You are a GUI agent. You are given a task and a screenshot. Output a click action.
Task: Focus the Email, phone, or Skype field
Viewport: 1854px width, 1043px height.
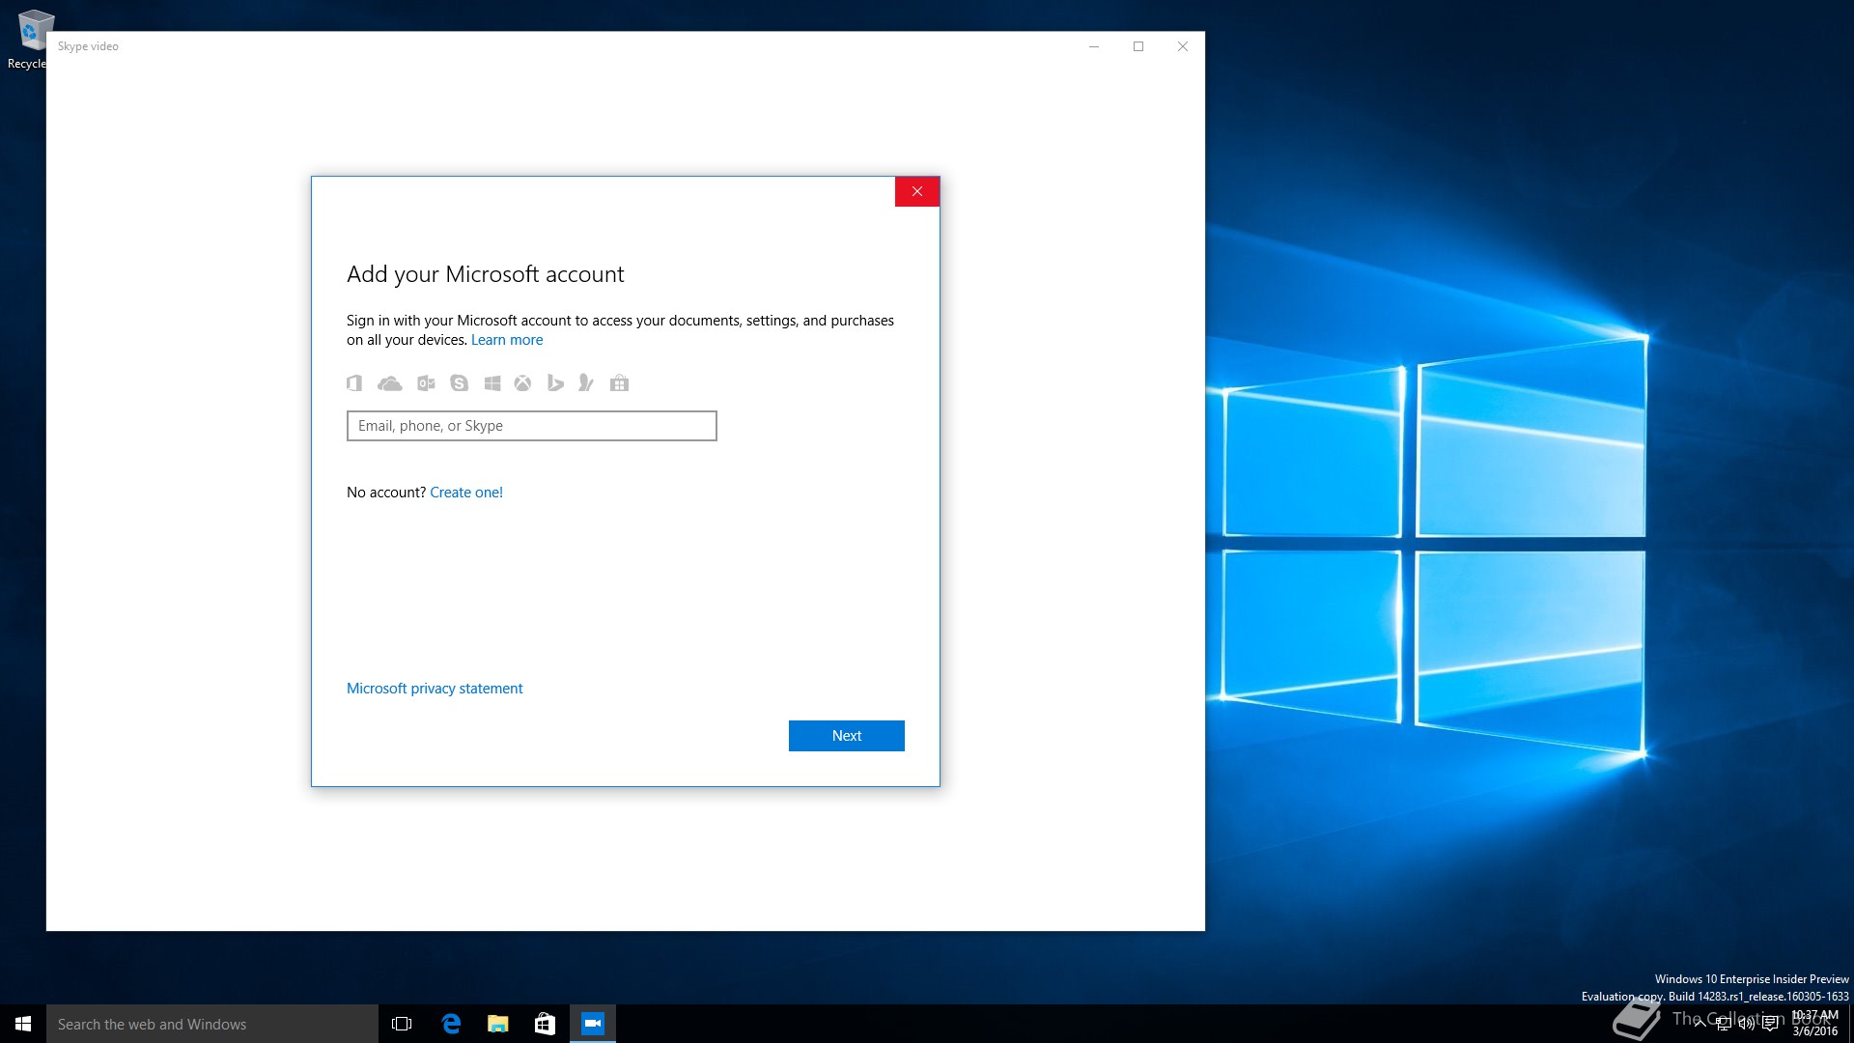pyautogui.click(x=532, y=426)
